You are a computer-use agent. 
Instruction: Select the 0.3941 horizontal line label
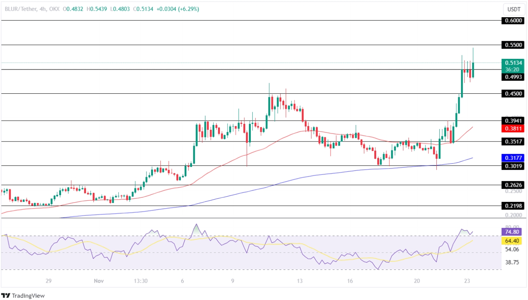click(513, 121)
